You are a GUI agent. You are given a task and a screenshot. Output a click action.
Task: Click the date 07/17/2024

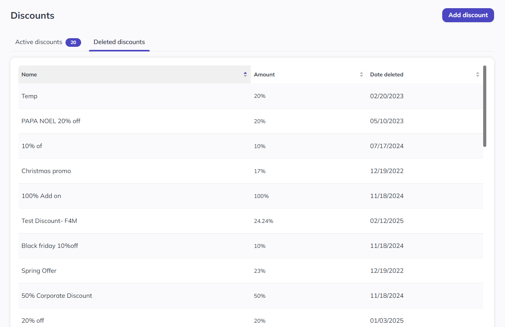point(387,146)
